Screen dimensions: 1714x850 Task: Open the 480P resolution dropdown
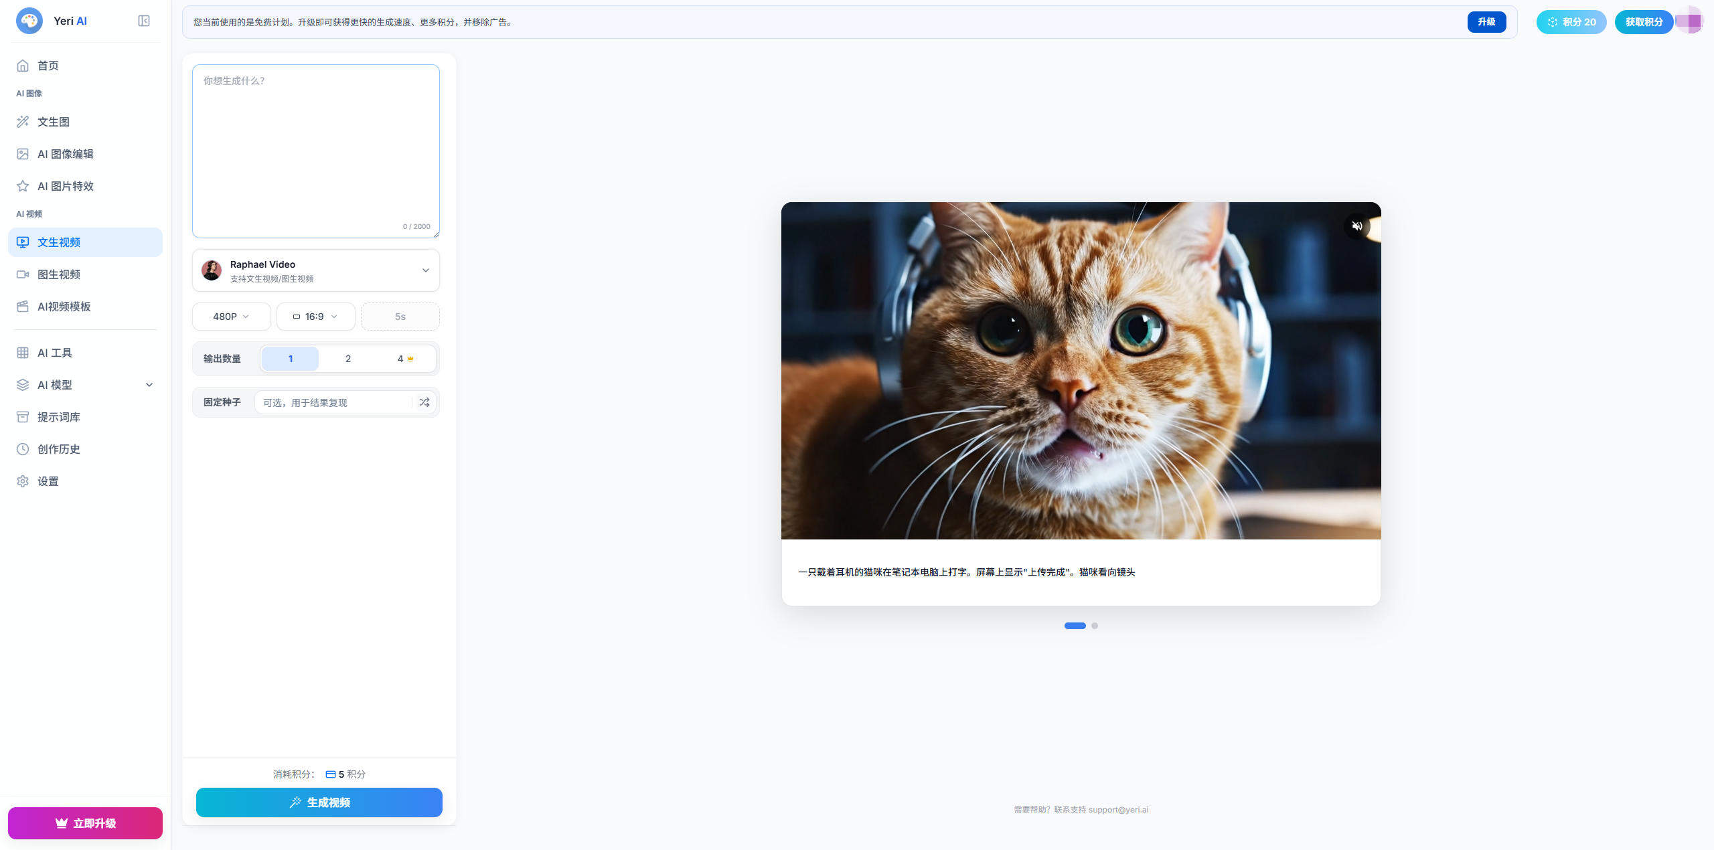232,317
